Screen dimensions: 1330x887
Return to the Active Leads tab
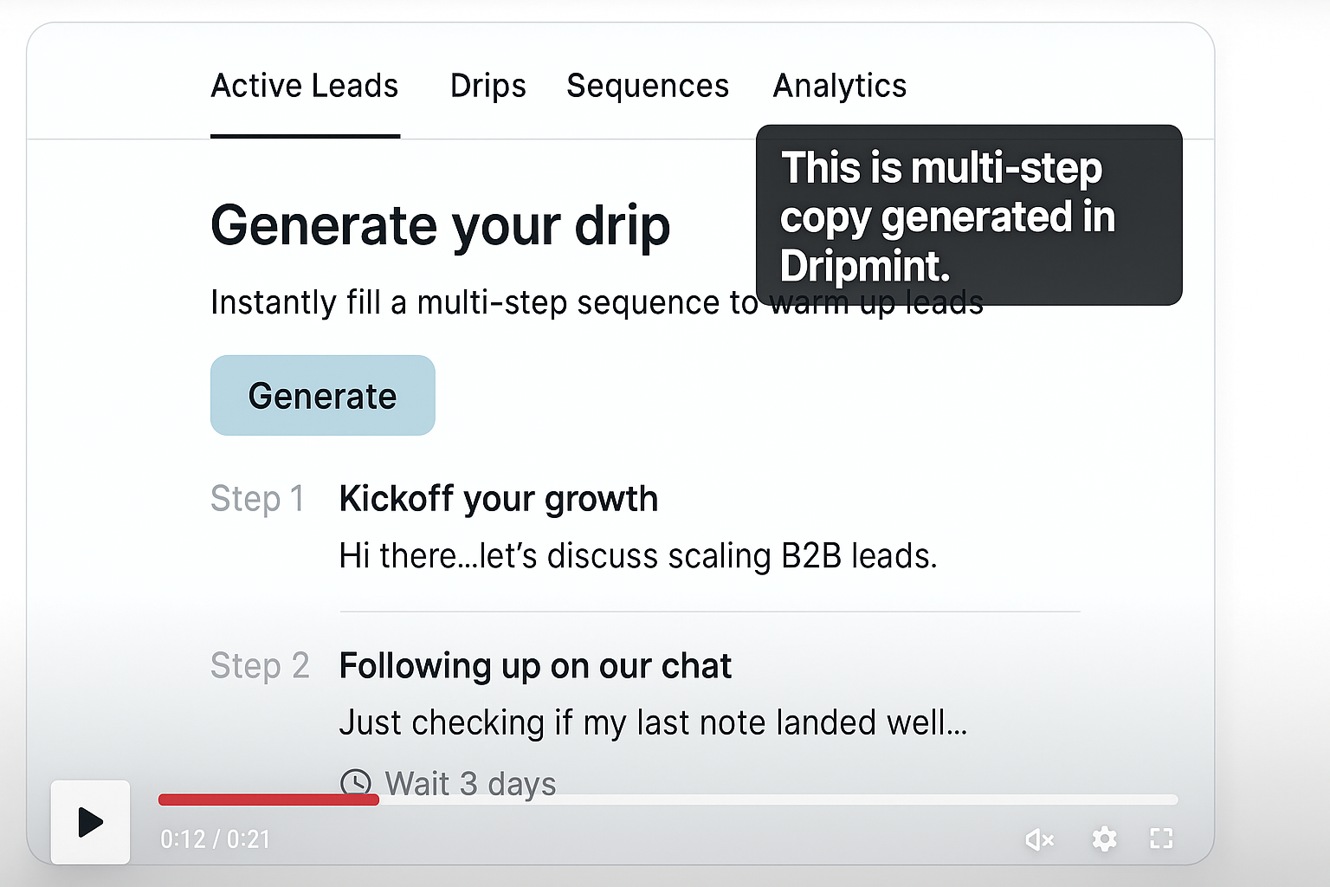[x=305, y=86]
